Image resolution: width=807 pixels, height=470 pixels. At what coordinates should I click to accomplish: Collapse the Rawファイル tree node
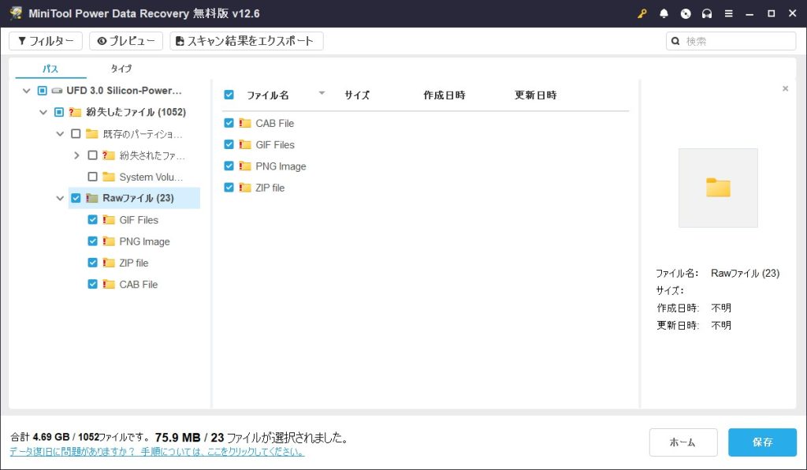[60, 198]
